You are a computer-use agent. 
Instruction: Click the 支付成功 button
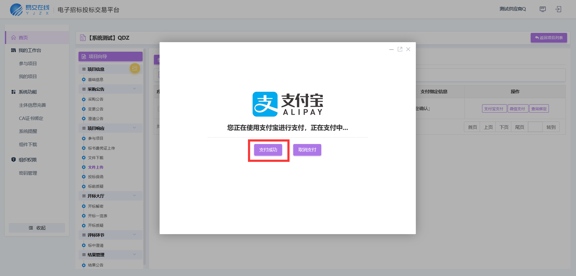268,150
